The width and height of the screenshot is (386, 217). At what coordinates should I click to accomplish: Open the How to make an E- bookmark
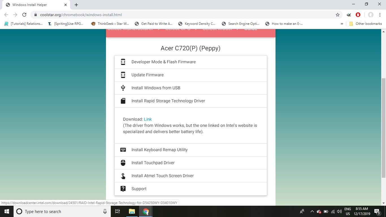pos(284,24)
